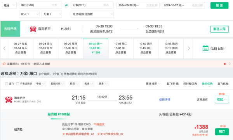Open 低价日历 low price calendar
This screenshot has width=233, height=140.
[217, 48]
